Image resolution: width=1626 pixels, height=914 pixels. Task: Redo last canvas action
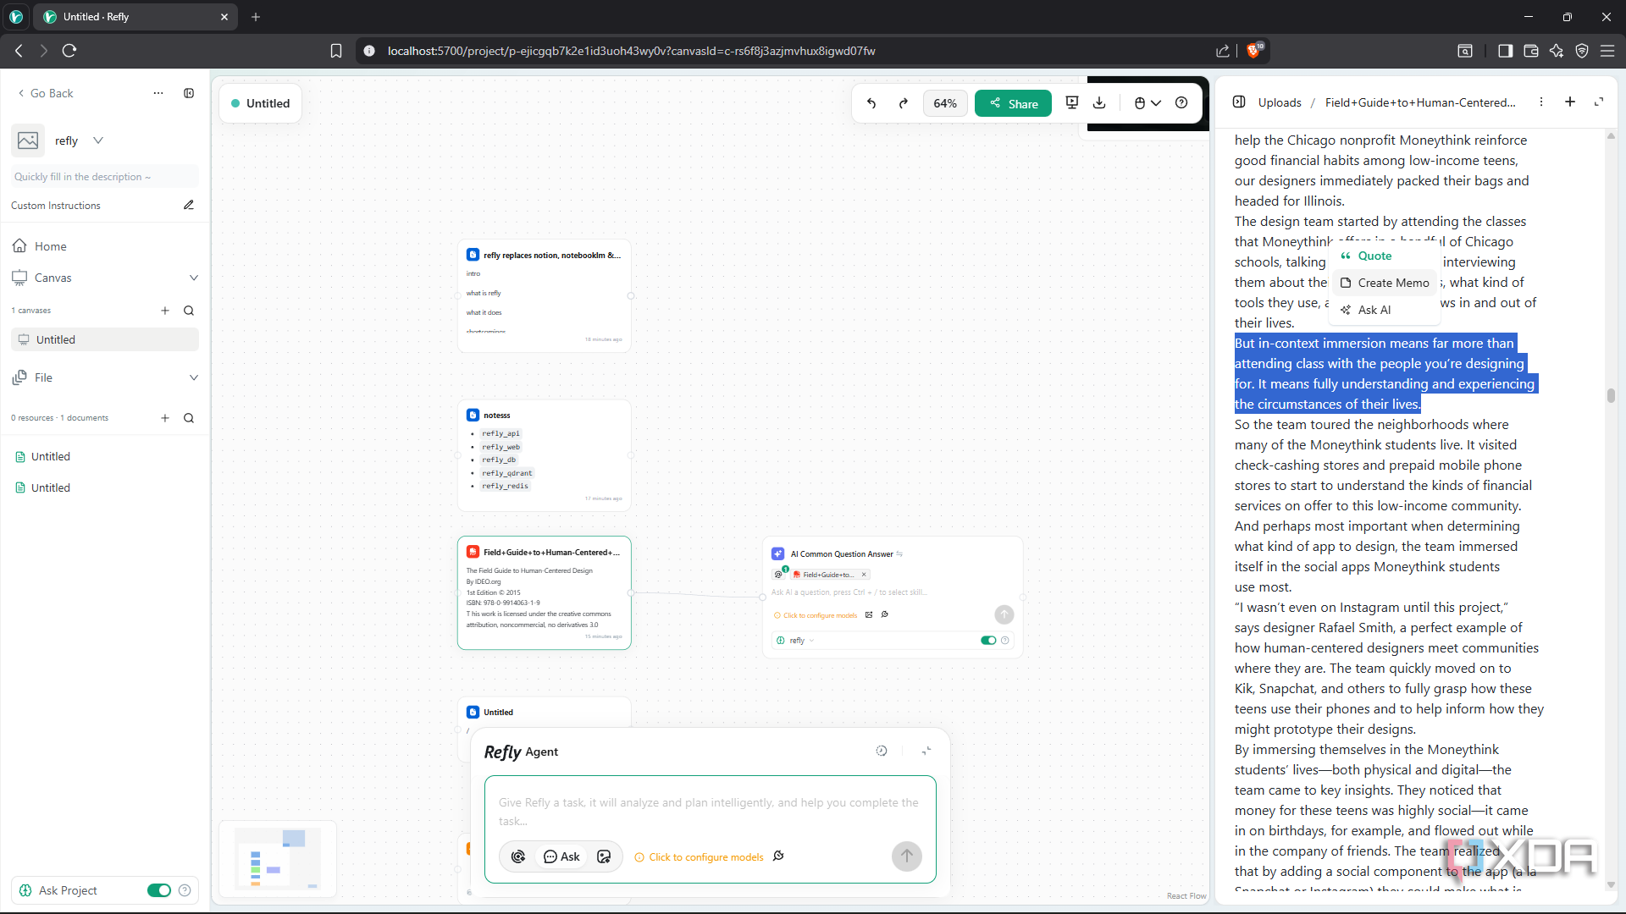[904, 103]
